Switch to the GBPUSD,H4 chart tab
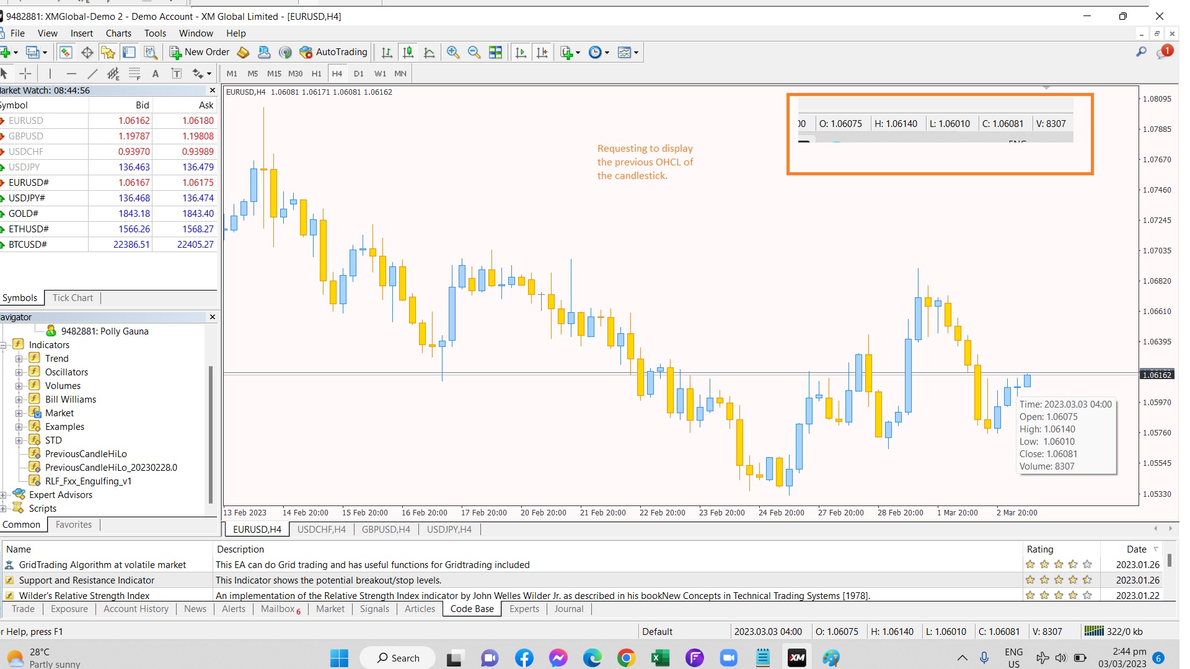1190x669 pixels. pyautogui.click(x=386, y=529)
